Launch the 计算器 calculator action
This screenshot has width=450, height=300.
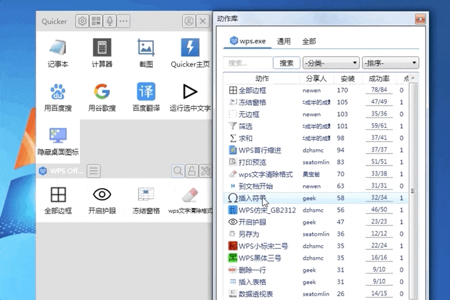102,53
